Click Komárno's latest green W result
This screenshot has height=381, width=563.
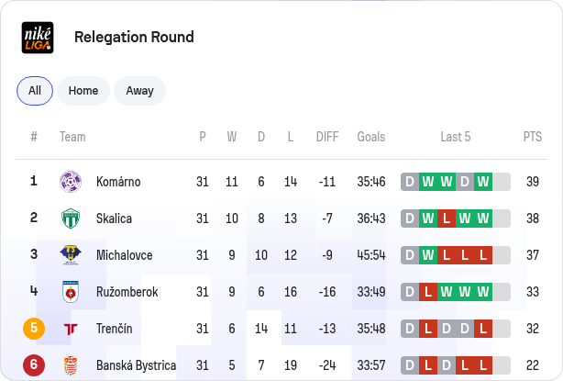[483, 182]
